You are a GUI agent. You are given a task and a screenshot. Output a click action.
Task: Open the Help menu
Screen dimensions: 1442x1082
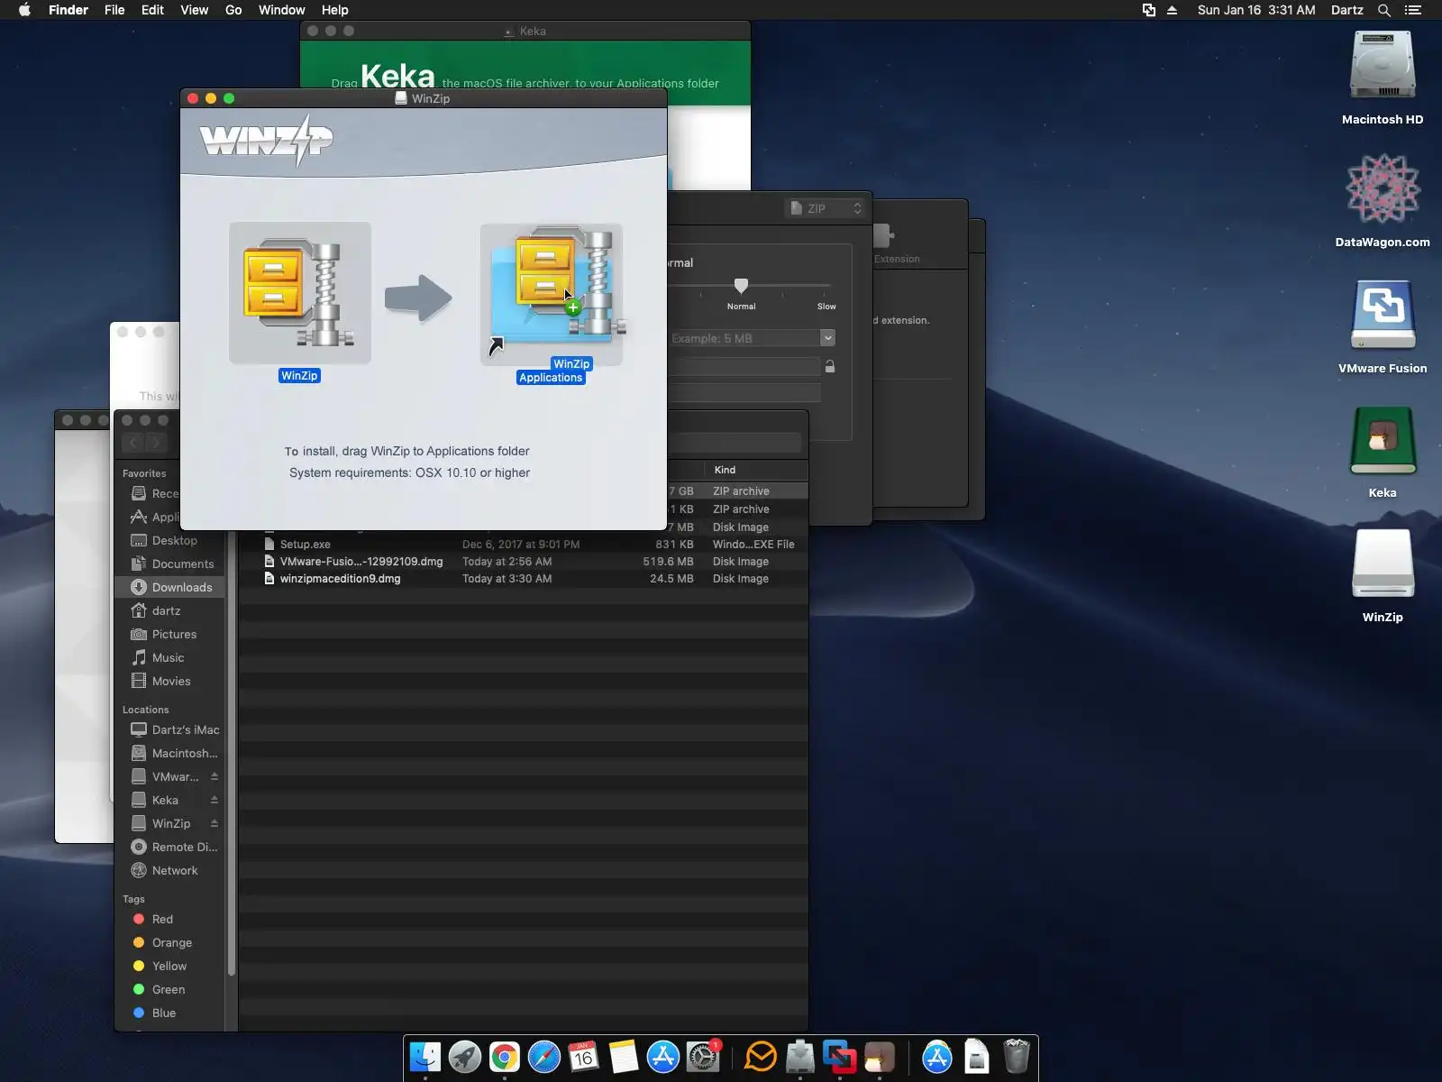(335, 10)
